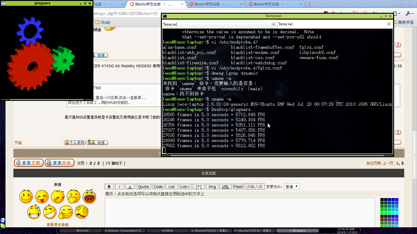Insert the toothy grin emoticon

tap(50, 212)
